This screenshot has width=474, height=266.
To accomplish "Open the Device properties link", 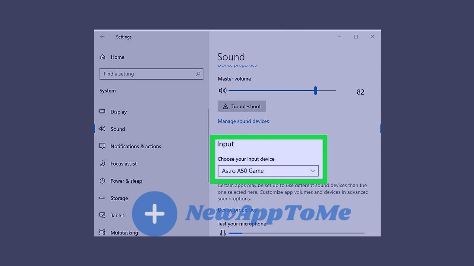I will click(237, 210).
